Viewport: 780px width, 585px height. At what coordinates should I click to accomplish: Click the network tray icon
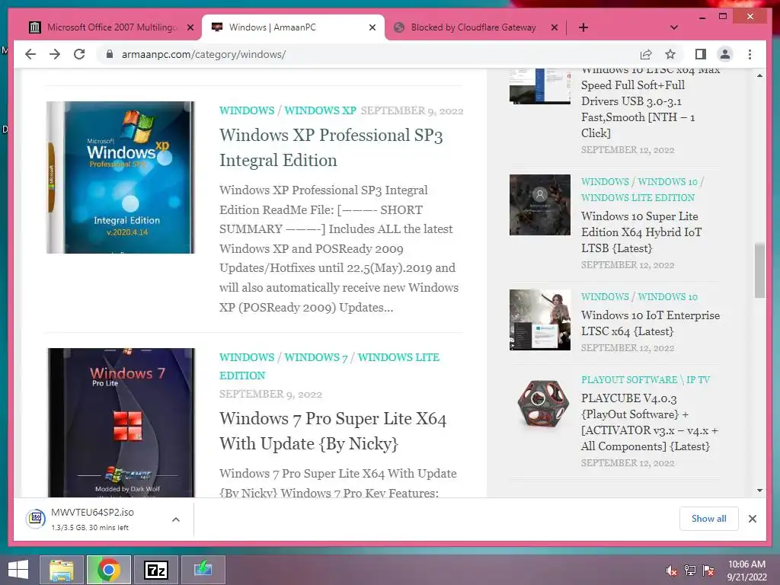(x=689, y=571)
